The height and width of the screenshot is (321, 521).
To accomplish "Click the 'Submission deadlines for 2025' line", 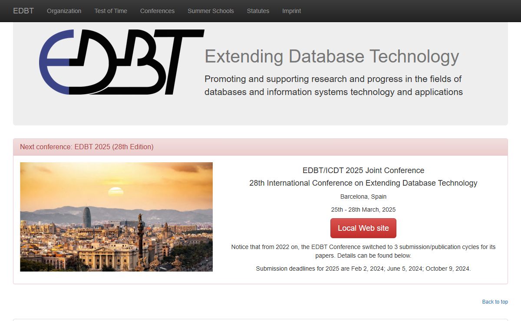I will coord(363,269).
